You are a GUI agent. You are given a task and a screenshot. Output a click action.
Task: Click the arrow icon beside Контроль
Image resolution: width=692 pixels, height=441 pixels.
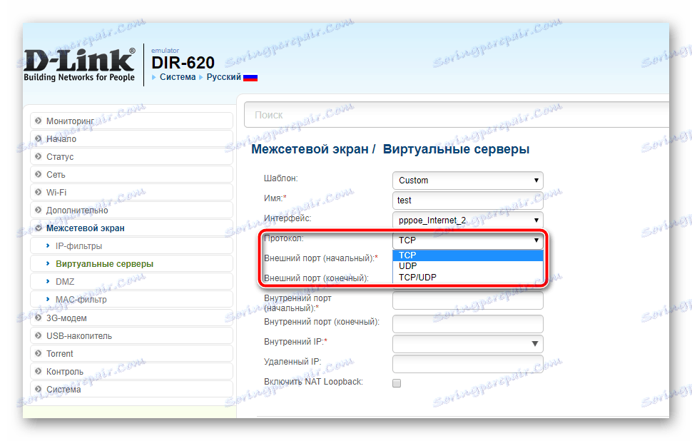[x=36, y=371]
